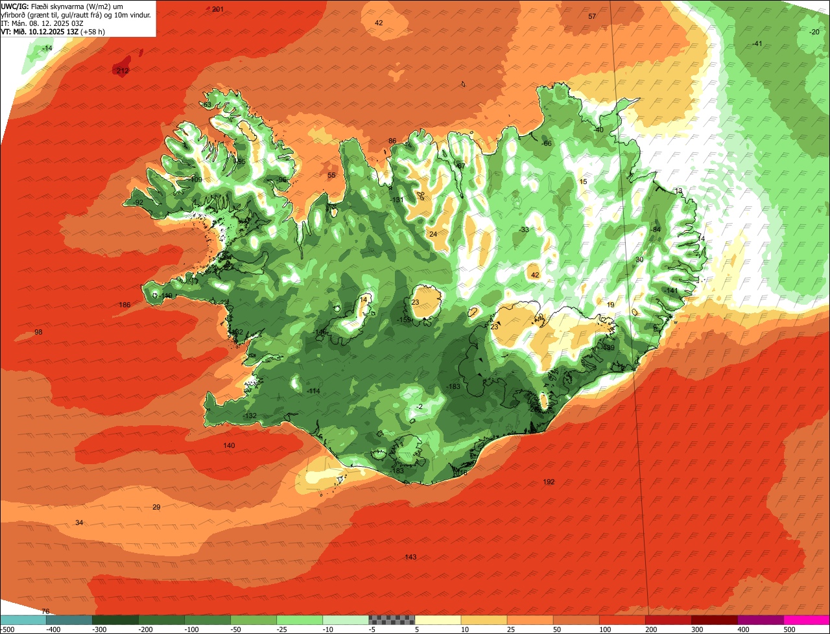Click the '192' value off the southeast coast

click(x=549, y=482)
